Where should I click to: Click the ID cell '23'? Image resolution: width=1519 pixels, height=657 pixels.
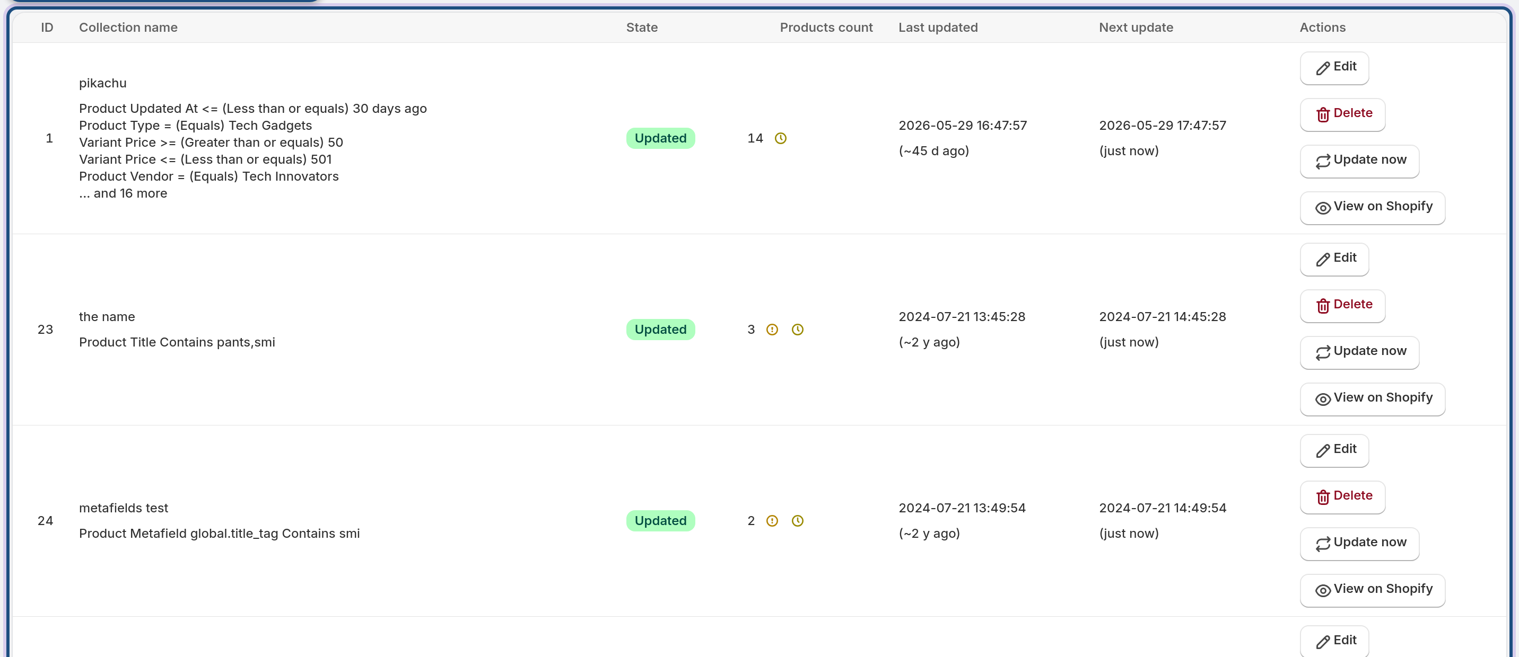pos(46,330)
